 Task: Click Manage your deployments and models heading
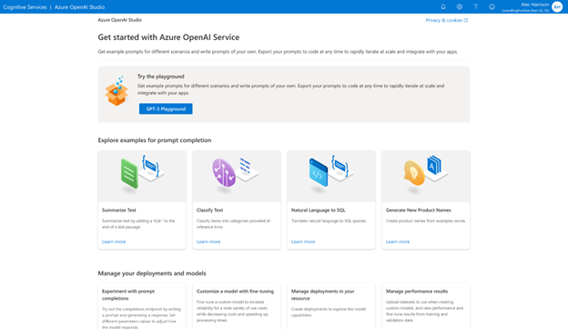click(152, 273)
